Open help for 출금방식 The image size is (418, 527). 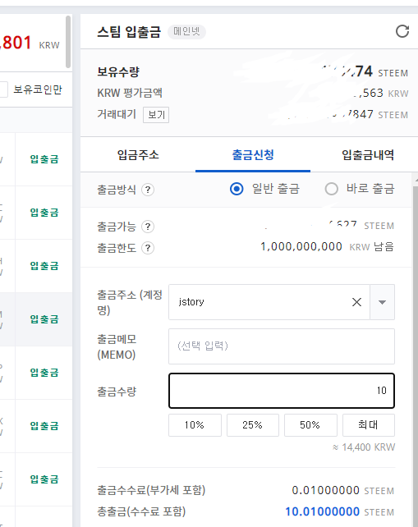(148, 190)
